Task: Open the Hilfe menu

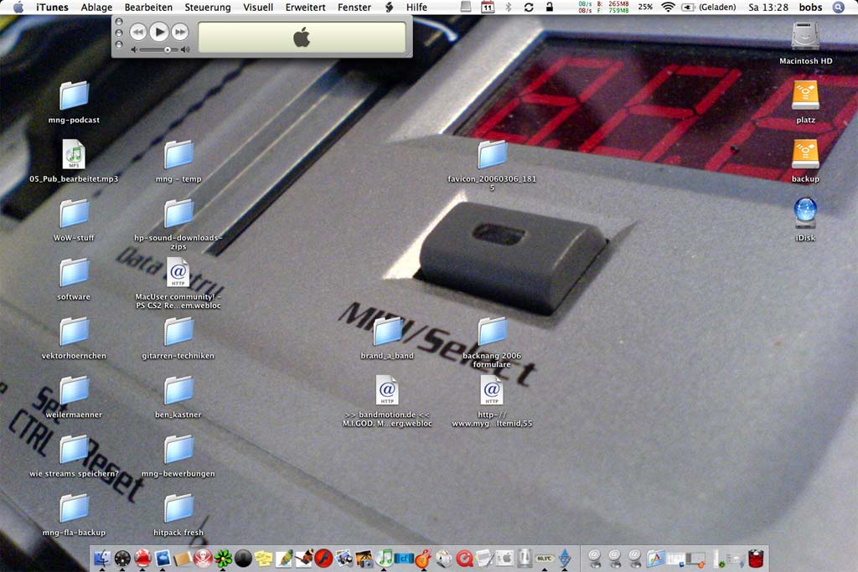Action: 416,7
